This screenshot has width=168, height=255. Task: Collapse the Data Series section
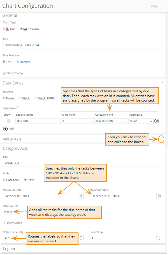162,83
